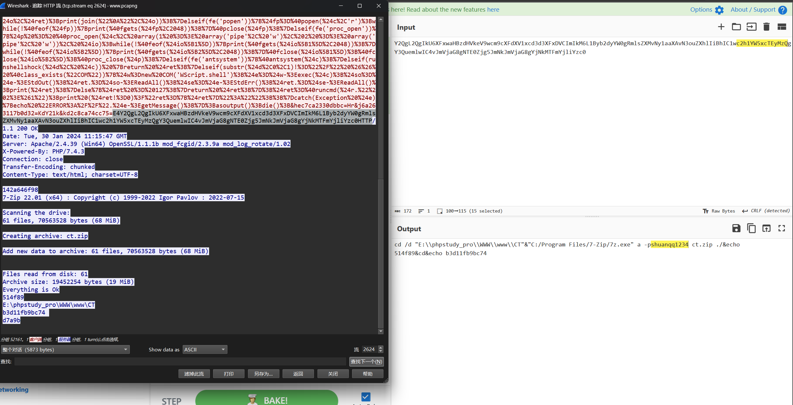The width and height of the screenshot is (793, 405).
Task: Clear input with the trash icon
Action: pos(766,27)
